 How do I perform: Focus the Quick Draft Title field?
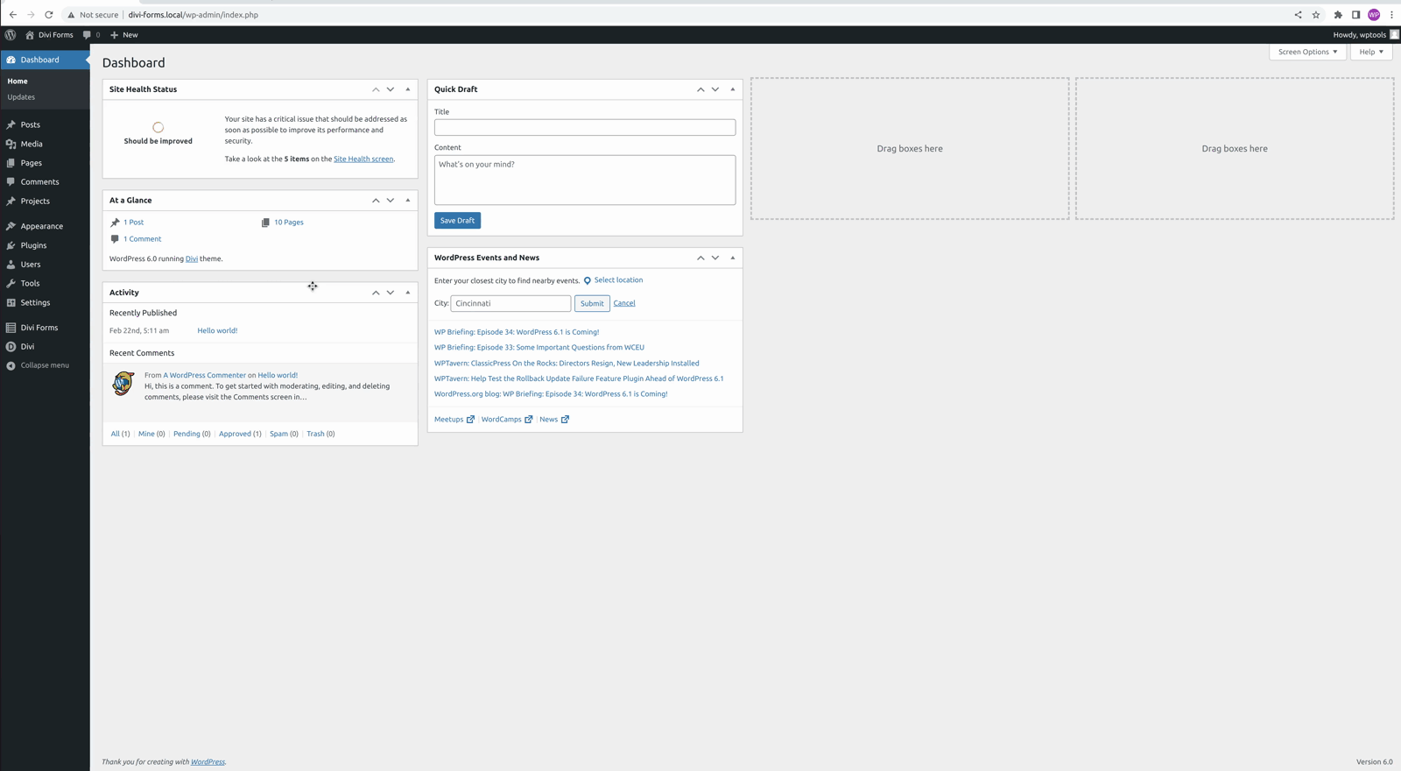point(585,128)
